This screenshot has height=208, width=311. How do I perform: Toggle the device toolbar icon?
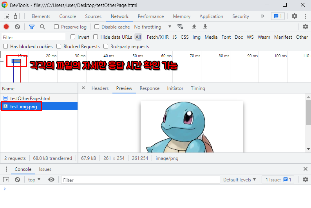[x=17, y=16]
